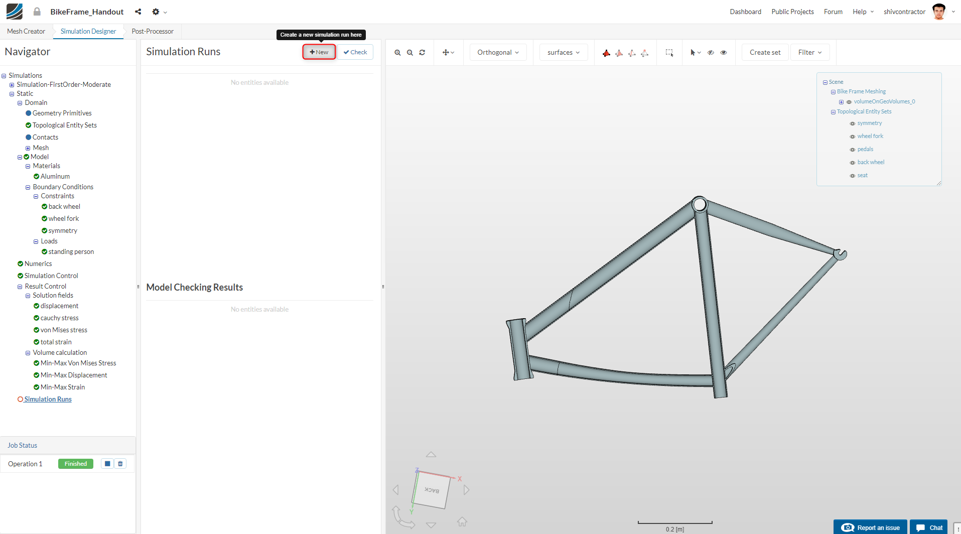961x534 pixels.
Task: Click the share project icon near project name
Action: pyautogui.click(x=138, y=12)
